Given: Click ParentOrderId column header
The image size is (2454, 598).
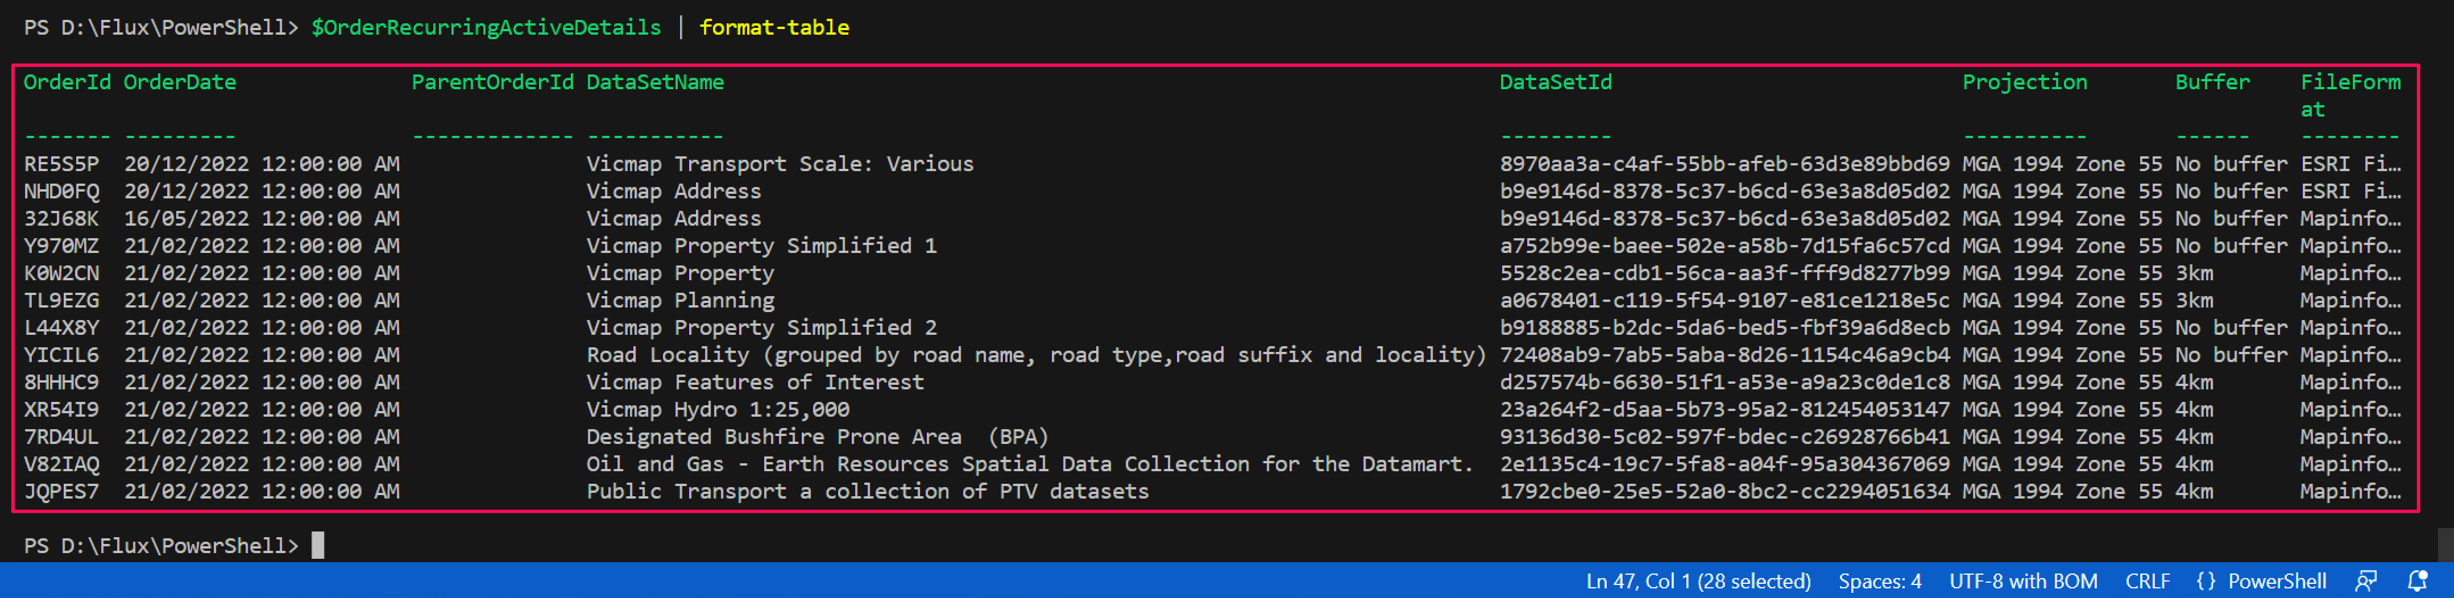Looking at the screenshot, I should [492, 82].
